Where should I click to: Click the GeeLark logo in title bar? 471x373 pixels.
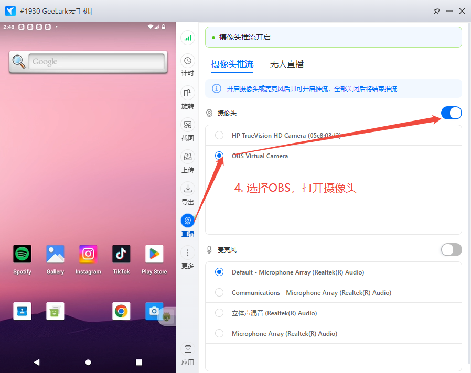point(10,11)
